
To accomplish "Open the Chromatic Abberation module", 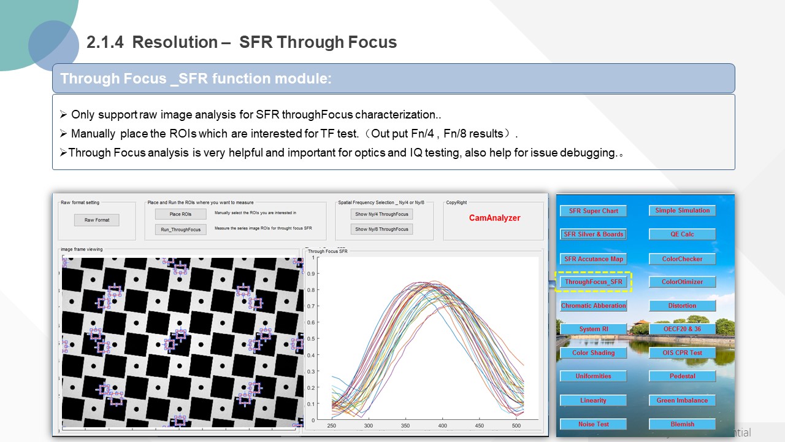I will 593,306.
